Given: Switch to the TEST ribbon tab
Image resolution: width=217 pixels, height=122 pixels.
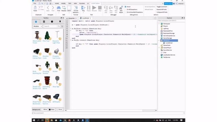Looking at the screenshot, I should point(70,3).
